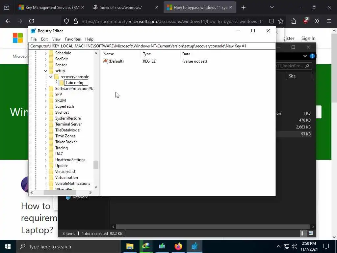Open Firefox tracking protection shield

click(66, 21)
